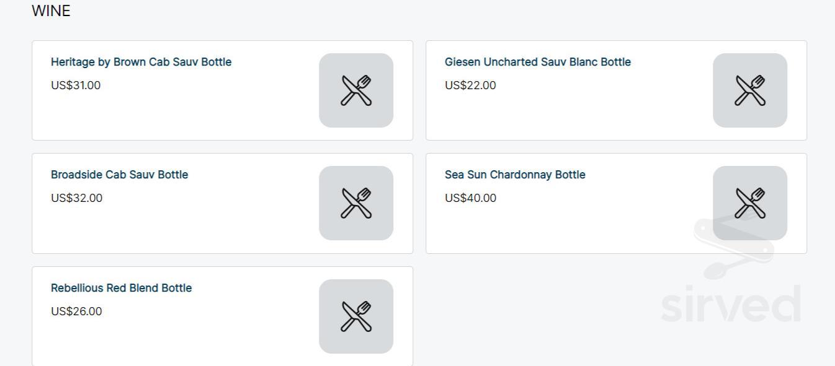Click the US$22.00 price
This screenshot has height=366, width=835.
pos(470,85)
